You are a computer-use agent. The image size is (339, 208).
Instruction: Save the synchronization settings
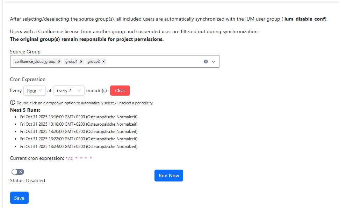click(19, 198)
